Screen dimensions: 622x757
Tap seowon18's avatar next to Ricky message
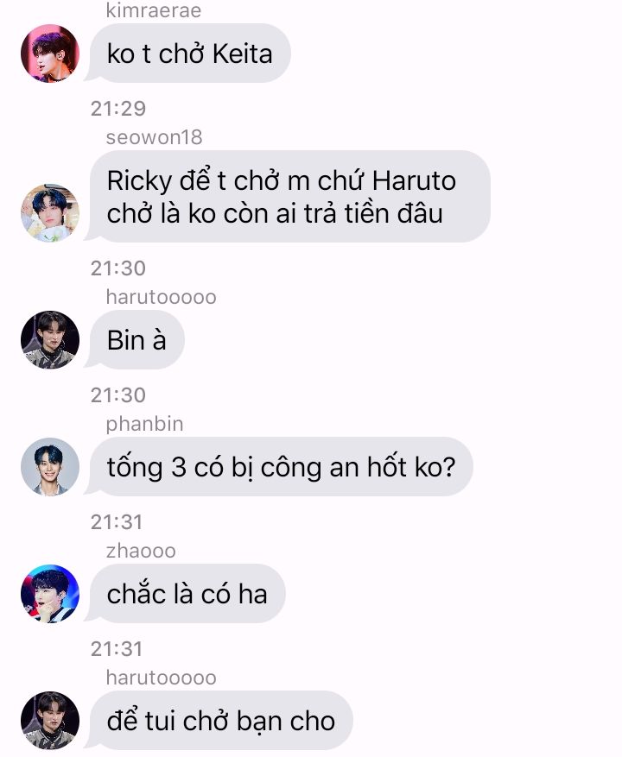(x=50, y=212)
